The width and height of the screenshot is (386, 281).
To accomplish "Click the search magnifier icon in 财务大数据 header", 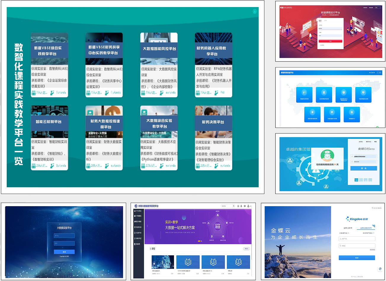I will [x=233, y=206].
